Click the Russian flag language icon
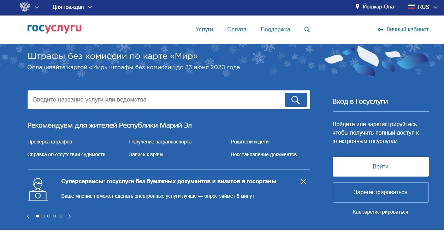The image size is (444, 246). (x=411, y=7)
